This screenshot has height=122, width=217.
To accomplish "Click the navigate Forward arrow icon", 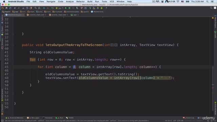I will tap(48, 8).
